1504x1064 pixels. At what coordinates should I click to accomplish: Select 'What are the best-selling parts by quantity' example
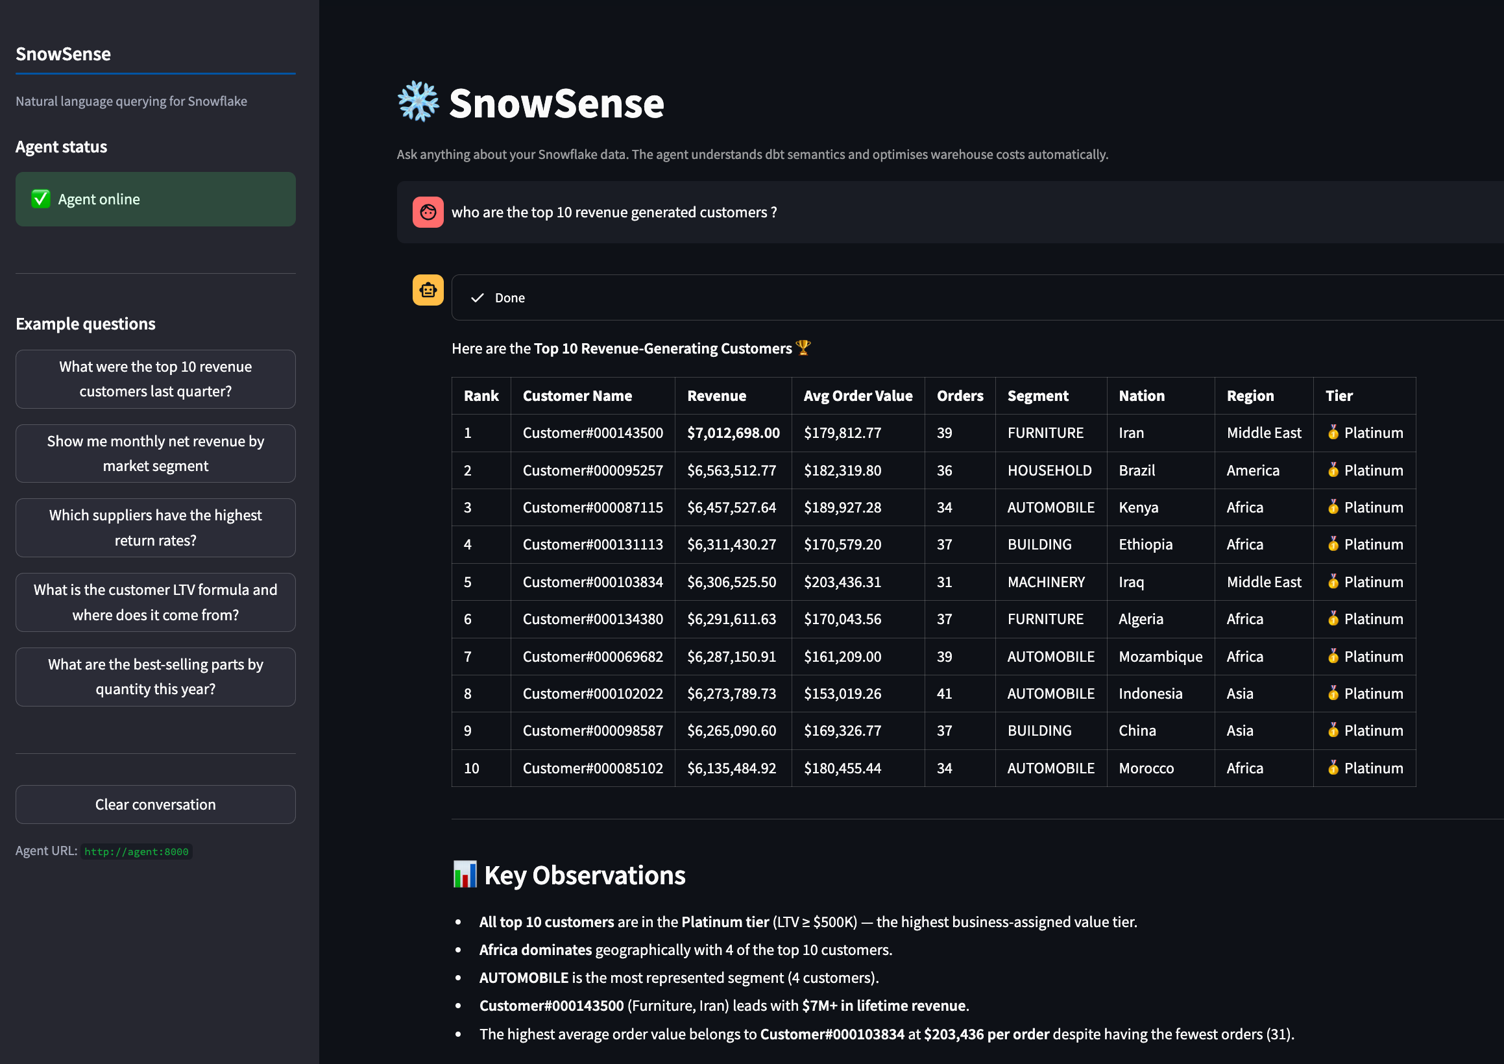(x=155, y=677)
